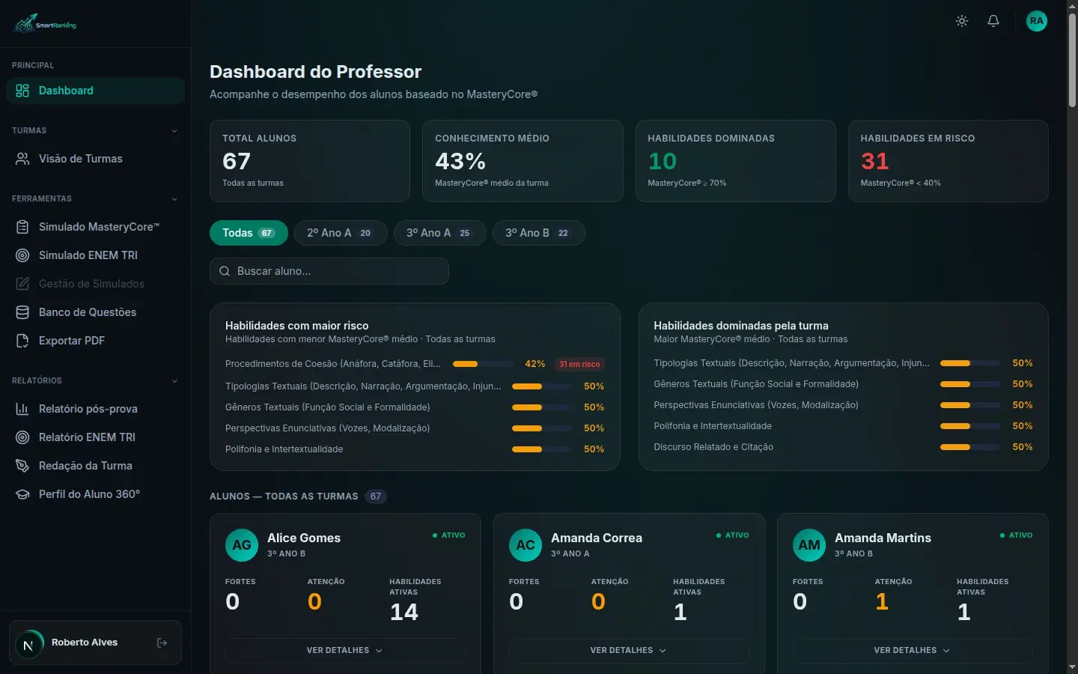Click the search magnifier icon in Buscar aluno
This screenshot has width=1078, height=674.
pyautogui.click(x=225, y=271)
